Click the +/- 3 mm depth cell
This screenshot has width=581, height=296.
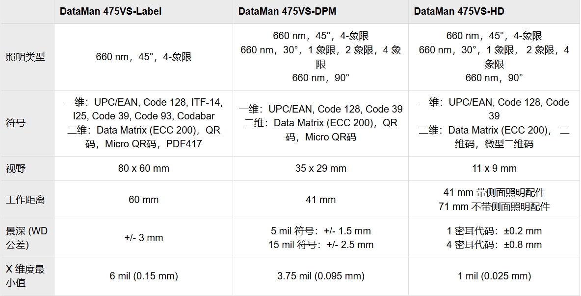pyautogui.click(x=144, y=238)
